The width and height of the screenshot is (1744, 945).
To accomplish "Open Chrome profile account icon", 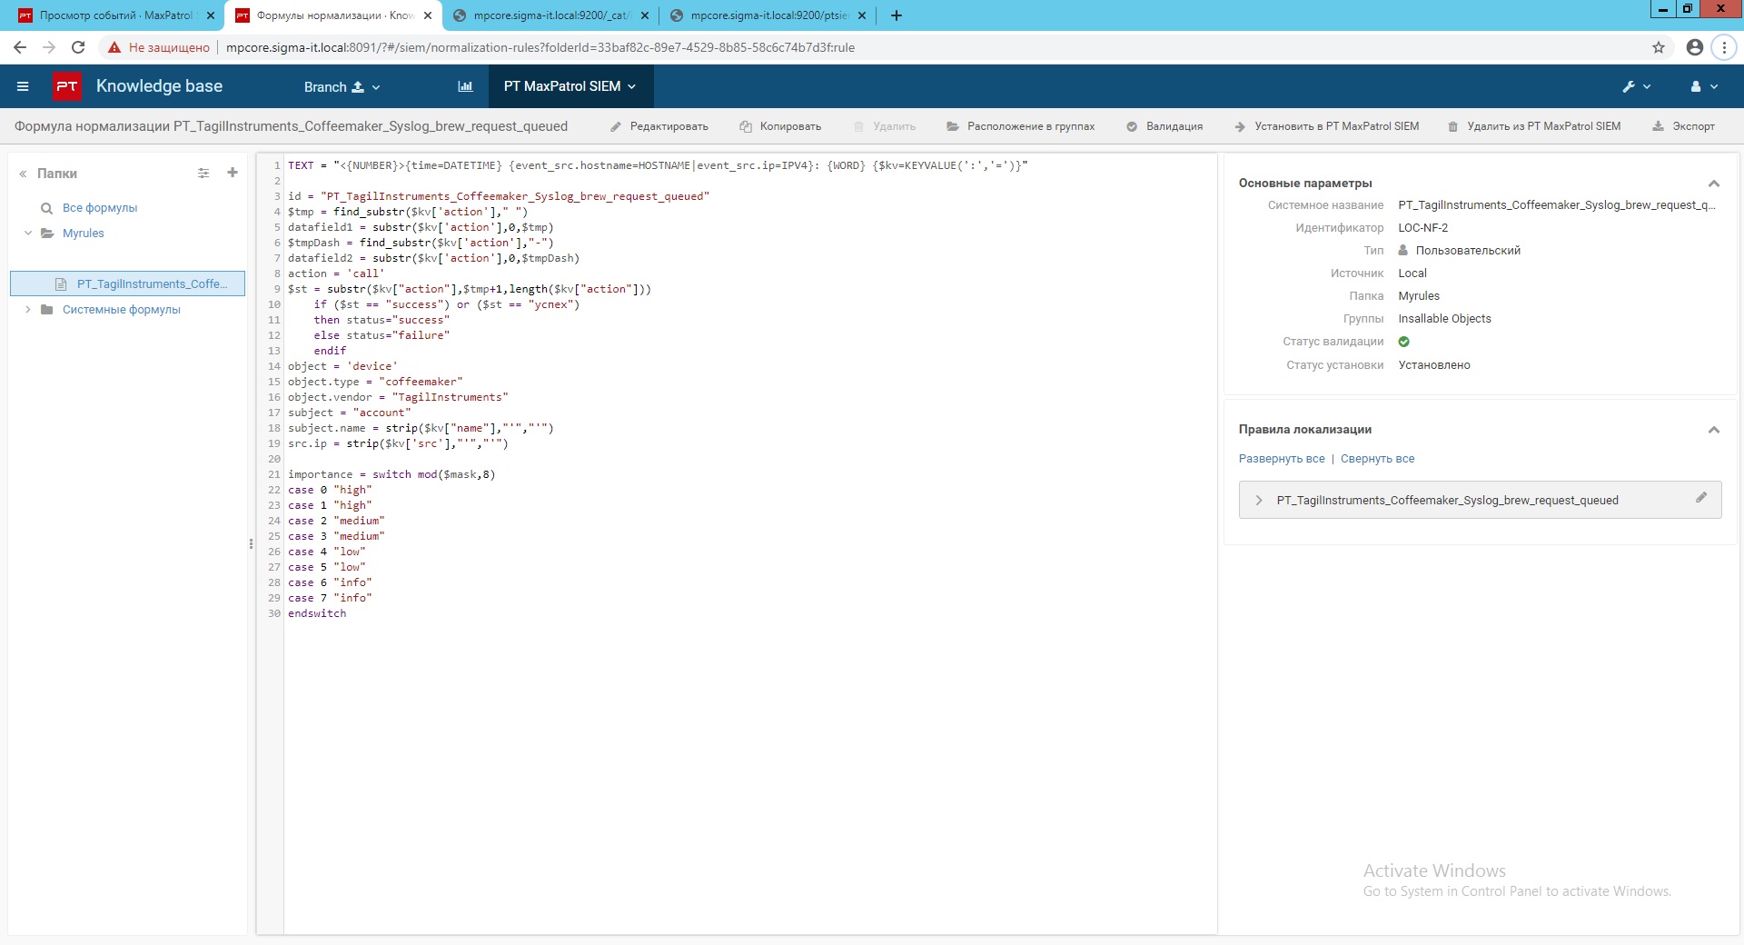I will point(1694,47).
